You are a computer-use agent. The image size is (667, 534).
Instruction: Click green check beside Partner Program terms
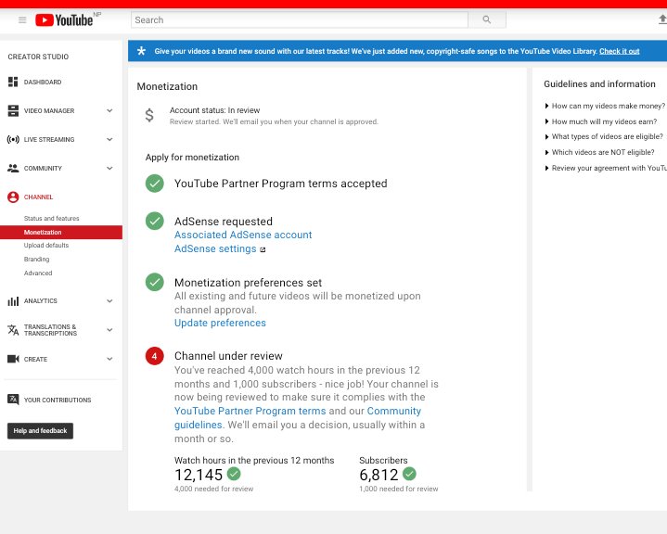click(154, 184)
